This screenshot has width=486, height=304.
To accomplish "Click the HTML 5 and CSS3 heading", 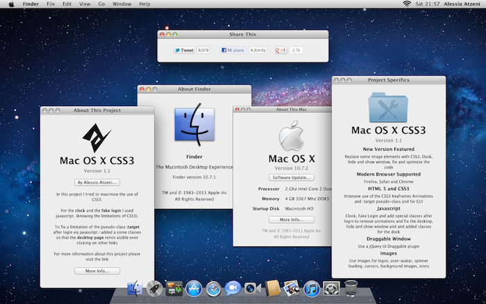I will coord(389,189).
